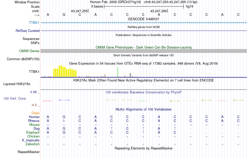Click the Gene Expression in 54 tissues title
Image resolution: width=247 pixels, height=158 pixels.
pos(144,64)
